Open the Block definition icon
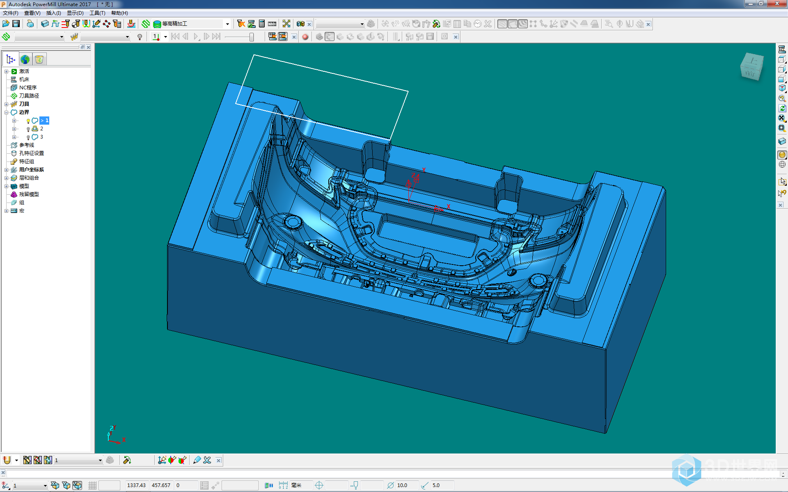788x492 pixels. [x=45, y=24]
